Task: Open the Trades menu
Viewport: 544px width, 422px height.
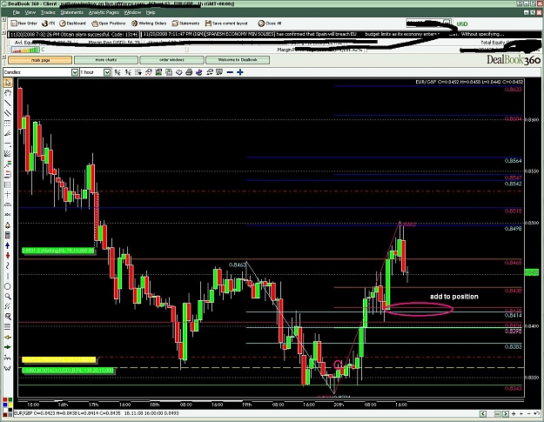Action: point(48,12)
